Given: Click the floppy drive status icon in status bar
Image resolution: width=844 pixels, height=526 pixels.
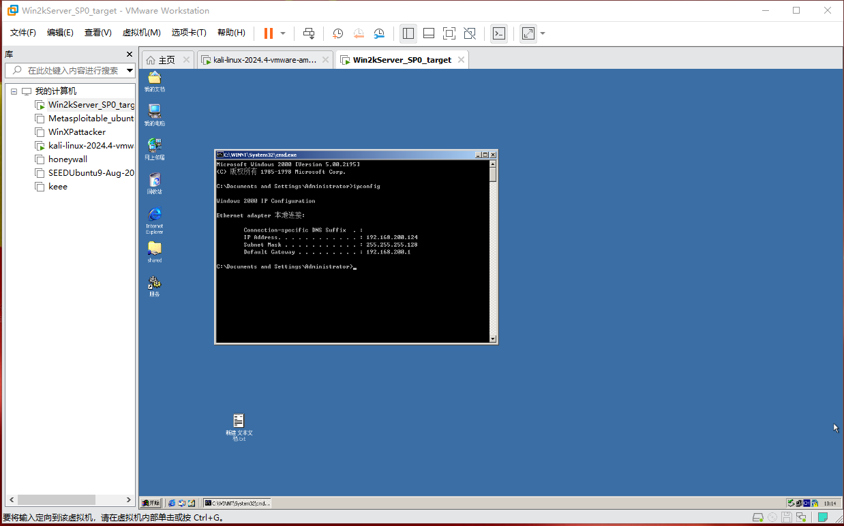Looking at the screenshot, I should point(786,518).
